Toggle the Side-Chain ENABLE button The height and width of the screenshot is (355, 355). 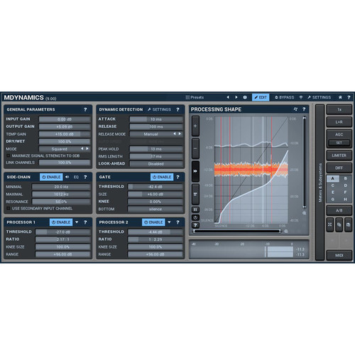click(51, 177)
